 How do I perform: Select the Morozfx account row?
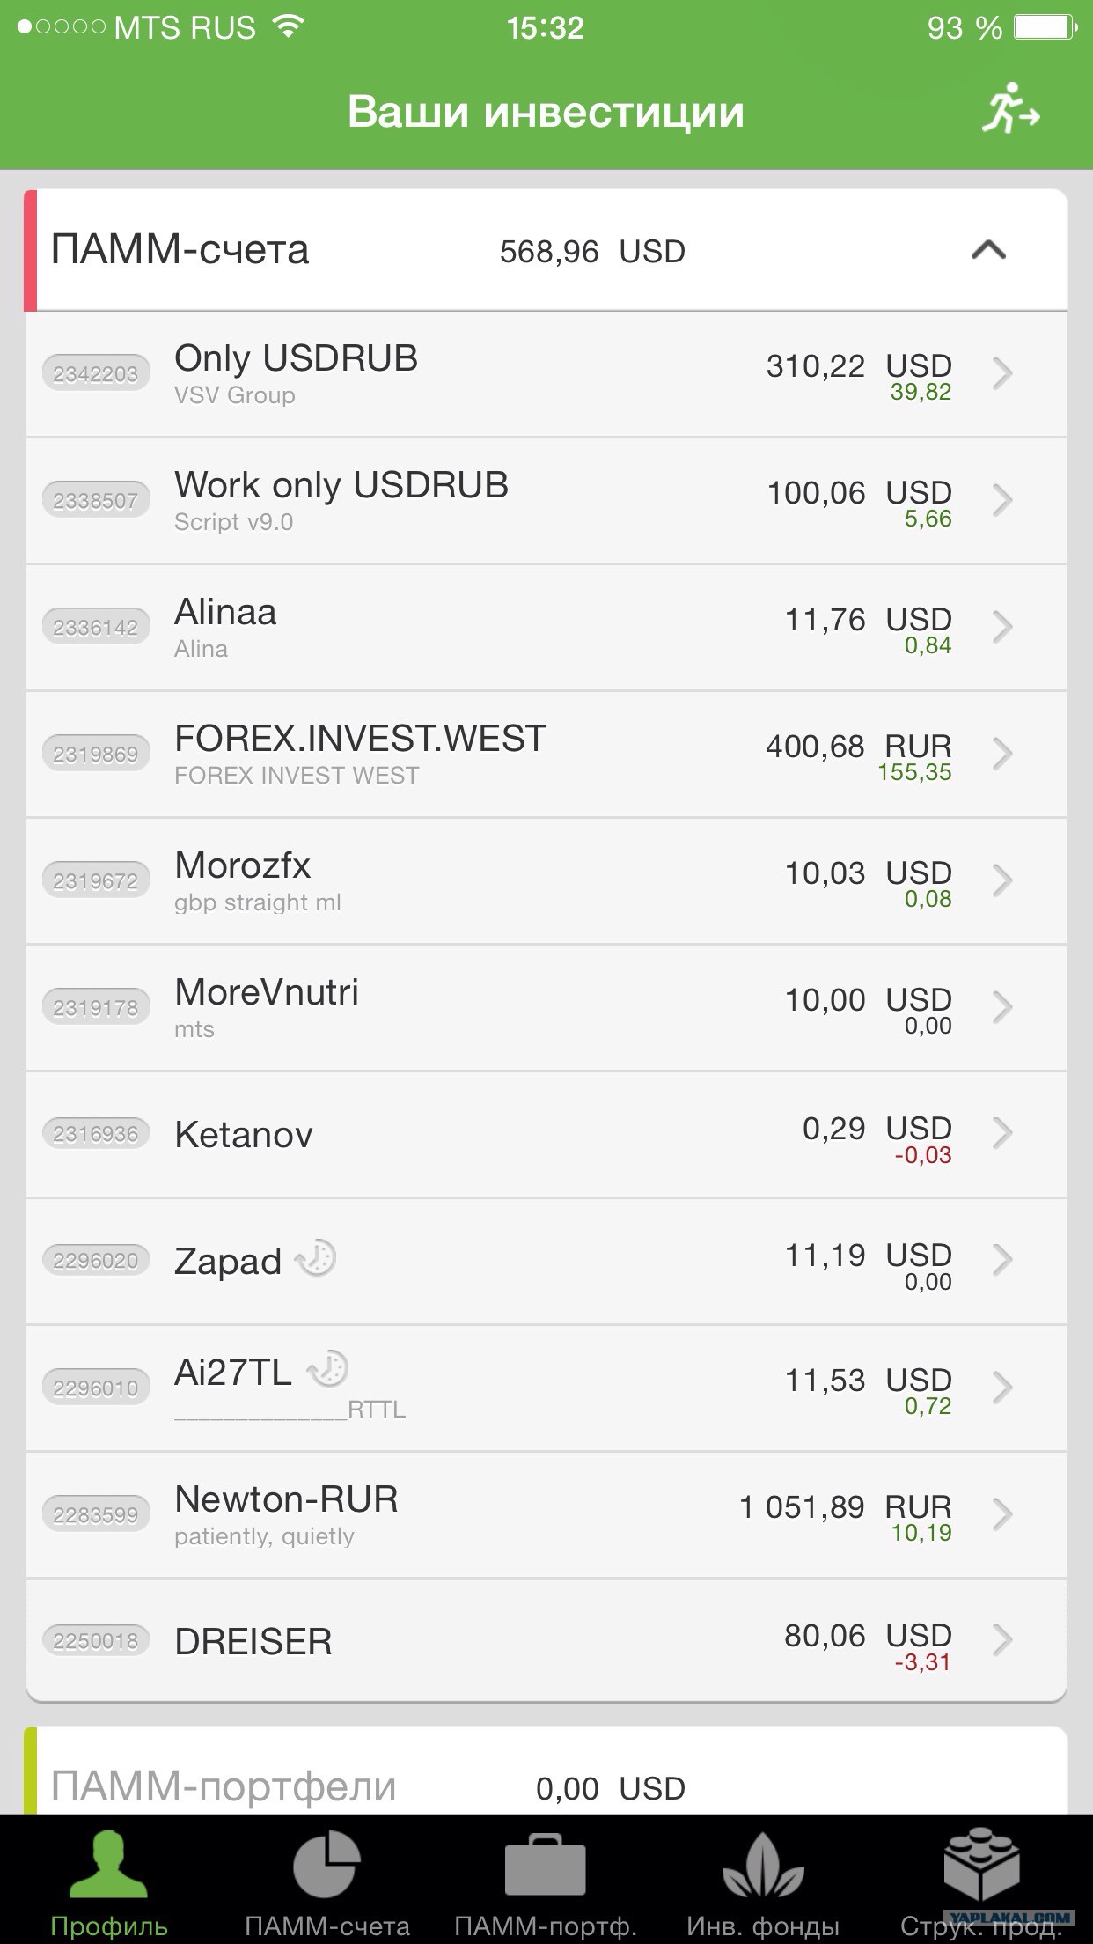point(546,880)
